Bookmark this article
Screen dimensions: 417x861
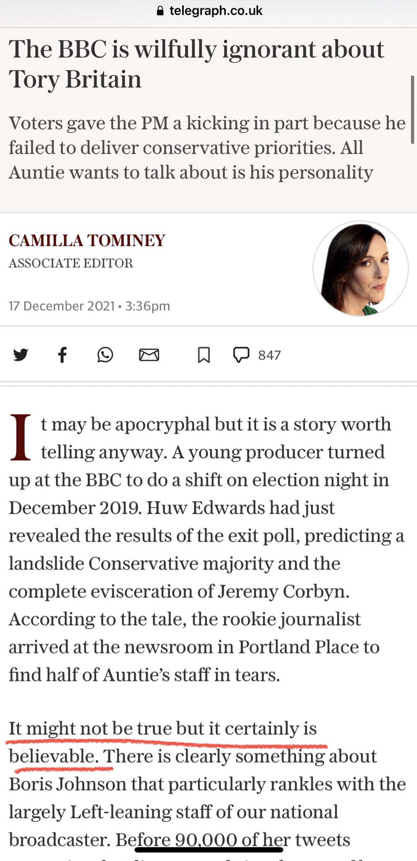pyautogui.click(x=204, y=355)
